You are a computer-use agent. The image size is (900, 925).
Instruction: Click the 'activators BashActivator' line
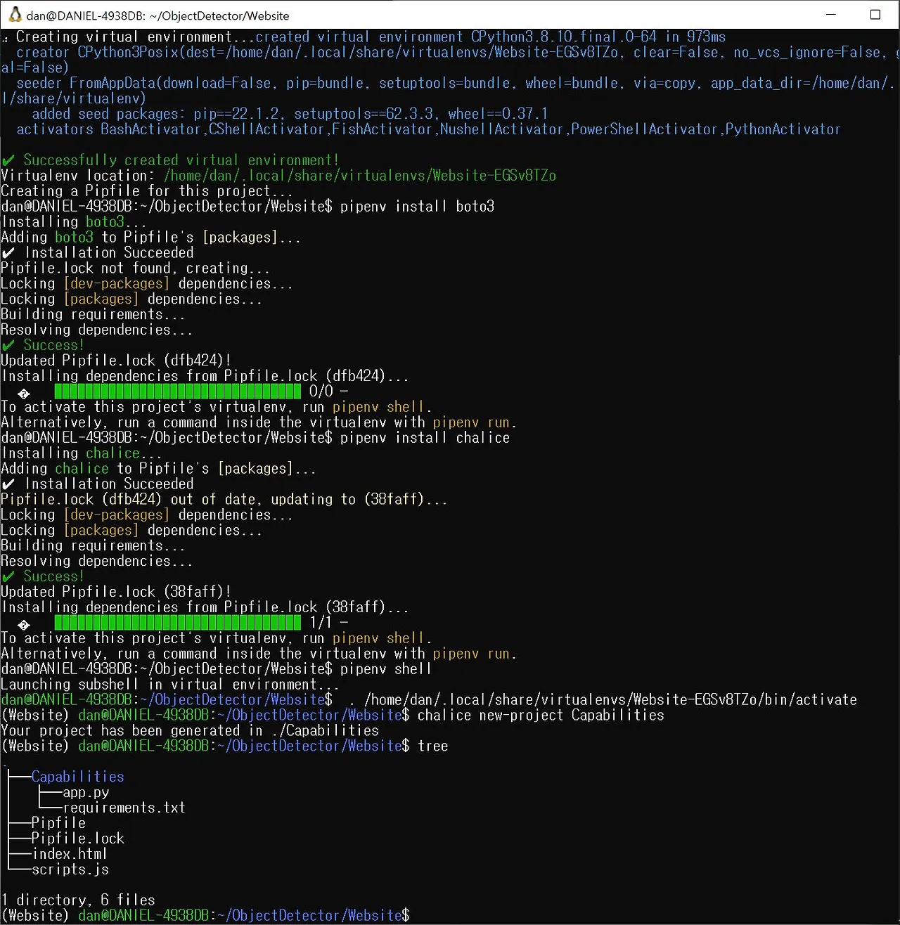tap(428, 129)
